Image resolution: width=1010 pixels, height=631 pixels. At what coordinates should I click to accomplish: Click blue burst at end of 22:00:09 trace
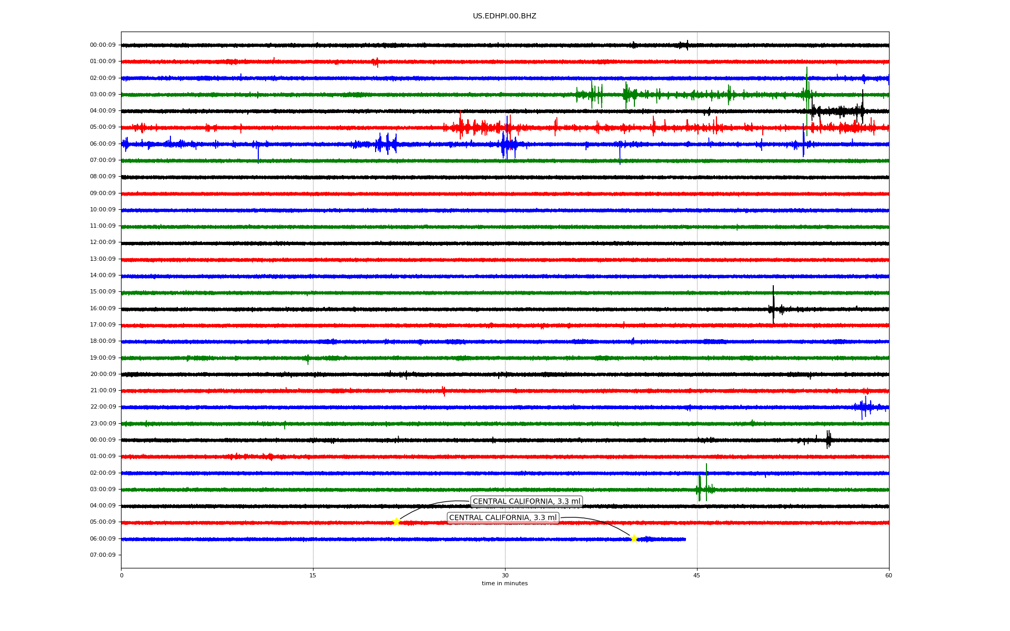864,406
